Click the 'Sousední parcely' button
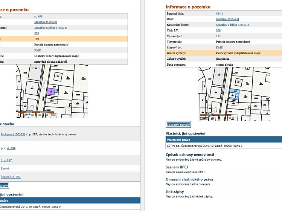 (x=178, y=125)
